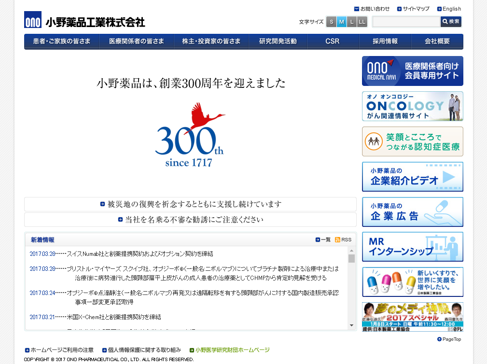Open 小野医学研究財団ホームページ link
Viewport: 487px width, 364px height.
[230, 350]
